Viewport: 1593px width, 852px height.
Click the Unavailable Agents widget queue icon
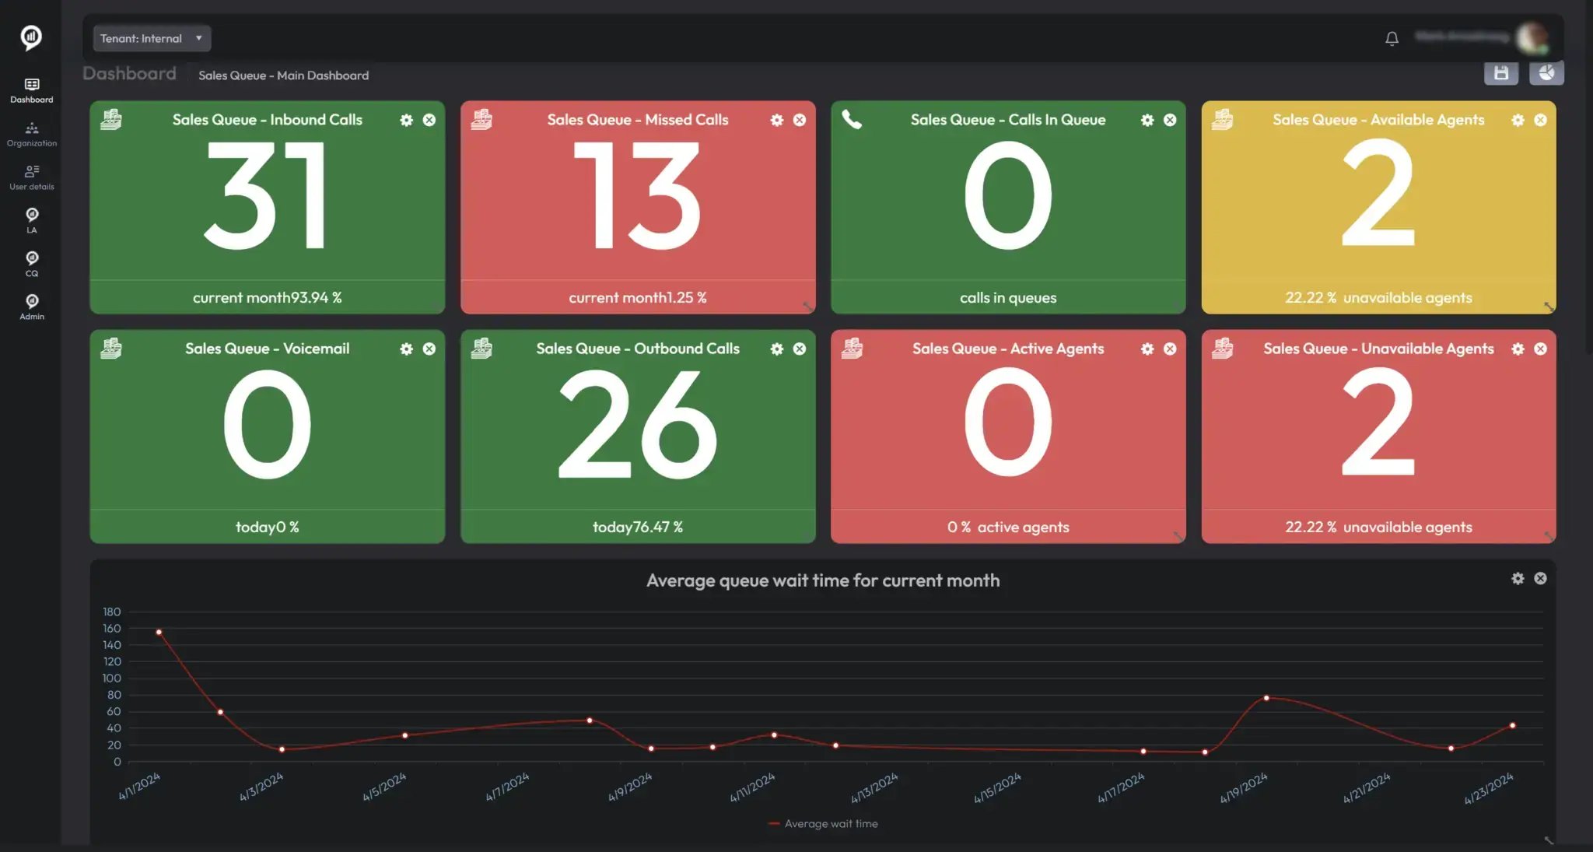(1222, 348)
